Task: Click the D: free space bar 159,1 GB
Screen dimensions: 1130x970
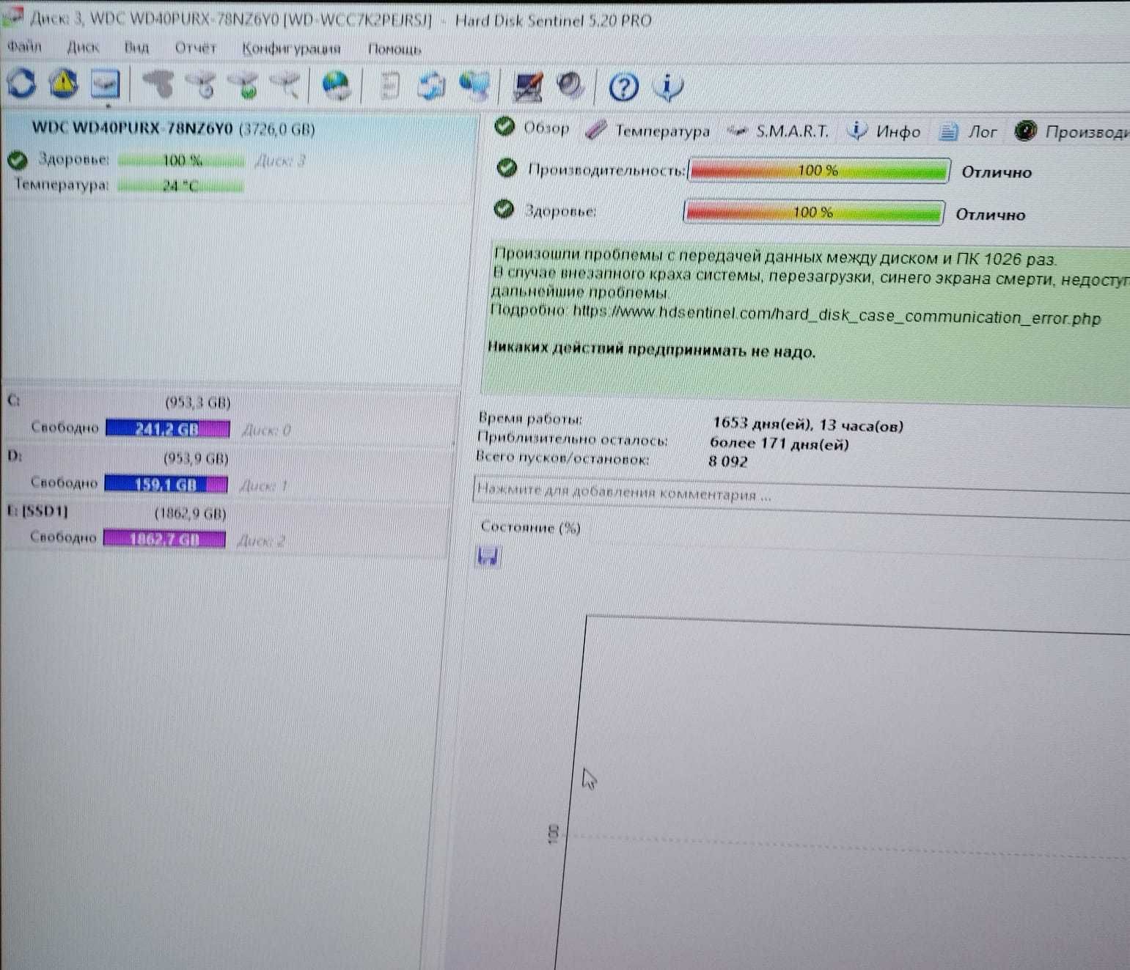Action: coord(166,484)
